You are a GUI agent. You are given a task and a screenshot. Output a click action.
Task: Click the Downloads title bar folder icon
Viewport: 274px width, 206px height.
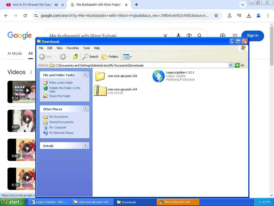point(39,41)
